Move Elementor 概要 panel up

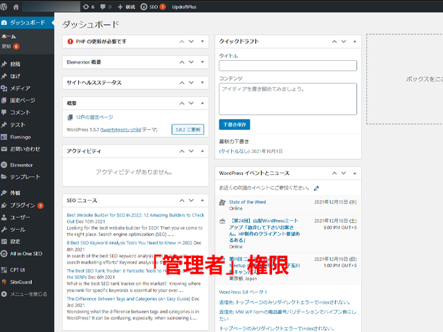pos(182,62)
